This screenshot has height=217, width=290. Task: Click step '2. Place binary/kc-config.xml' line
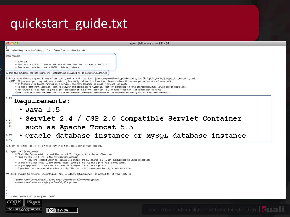coord(101,78)
